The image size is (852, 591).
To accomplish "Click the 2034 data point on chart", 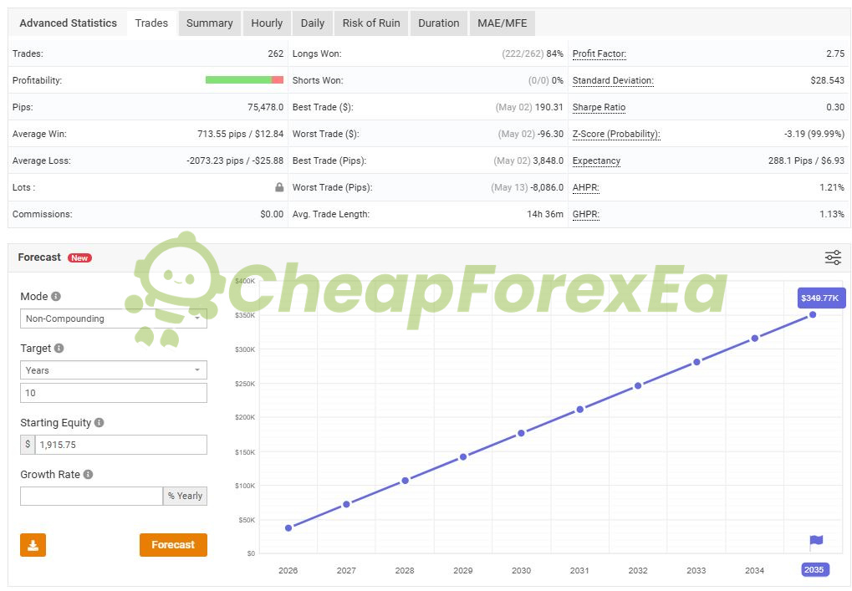I will pyautogui.click(x=755, y=339).
